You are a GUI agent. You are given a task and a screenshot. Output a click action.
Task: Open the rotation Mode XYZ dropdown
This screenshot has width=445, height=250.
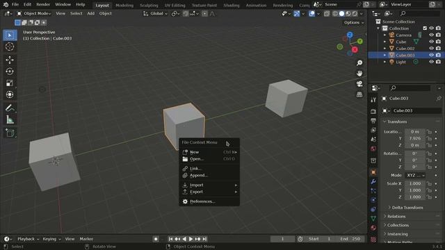click(x=415, y=176)
